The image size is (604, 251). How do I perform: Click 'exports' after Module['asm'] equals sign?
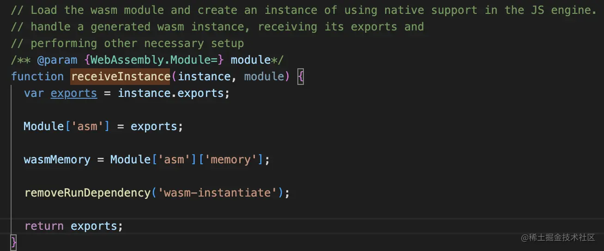coord(154,126)
